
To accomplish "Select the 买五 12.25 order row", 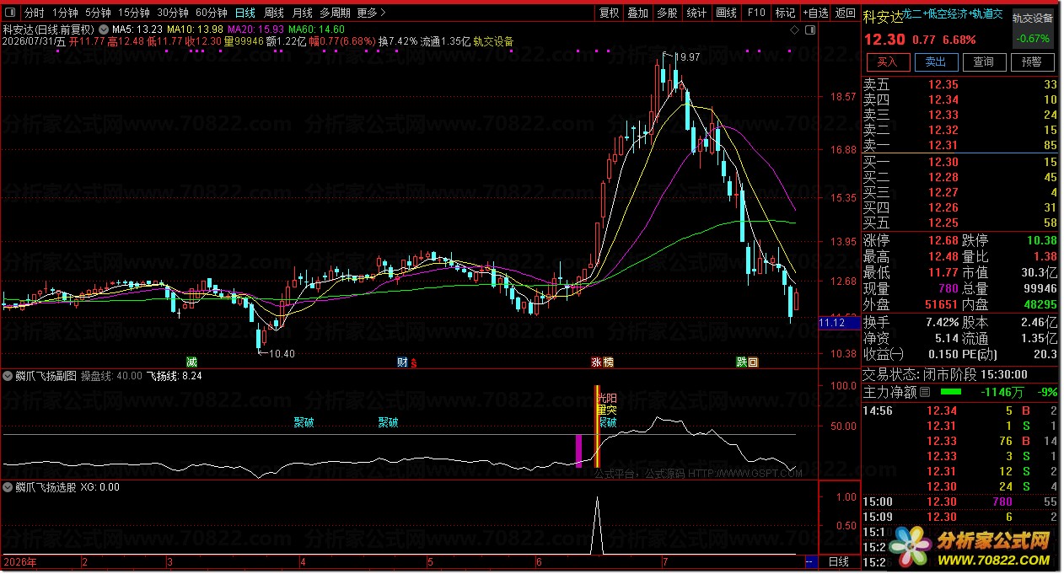I will tap(960, 223).
